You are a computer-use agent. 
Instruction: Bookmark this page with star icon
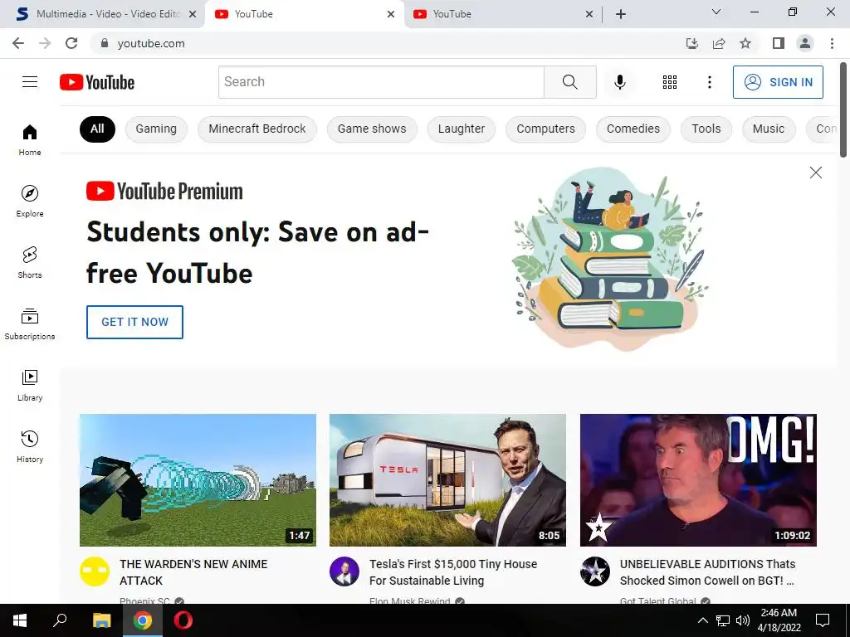pyautogui.click(x=745, y=43)
